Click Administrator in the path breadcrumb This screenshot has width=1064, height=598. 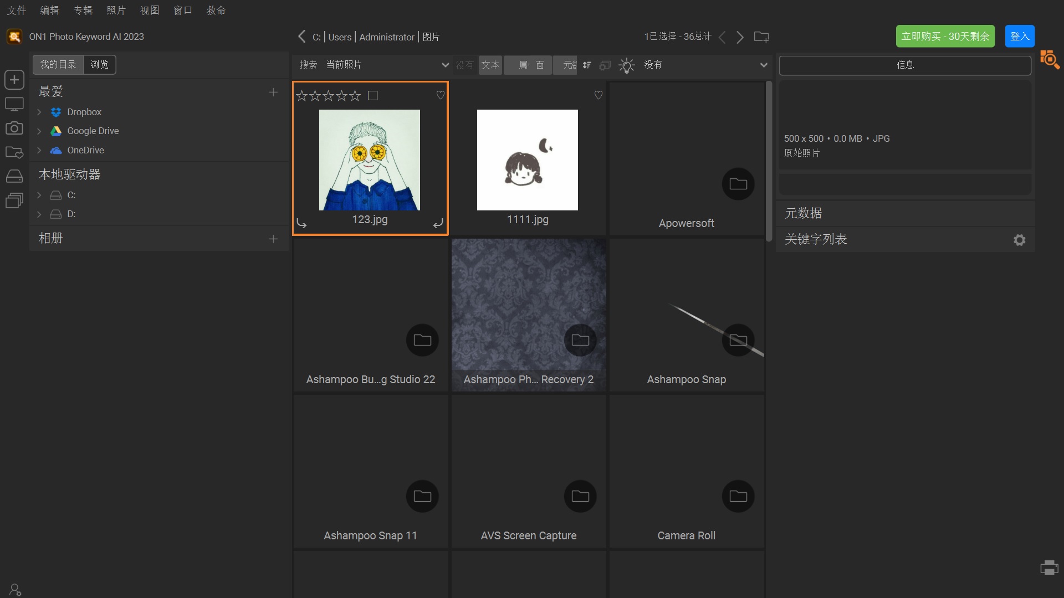tap(387, 37)
